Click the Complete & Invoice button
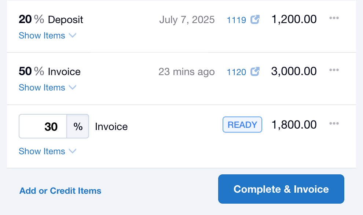The height and width of the screenshot is (215, 363). click(x=281, y=189)
